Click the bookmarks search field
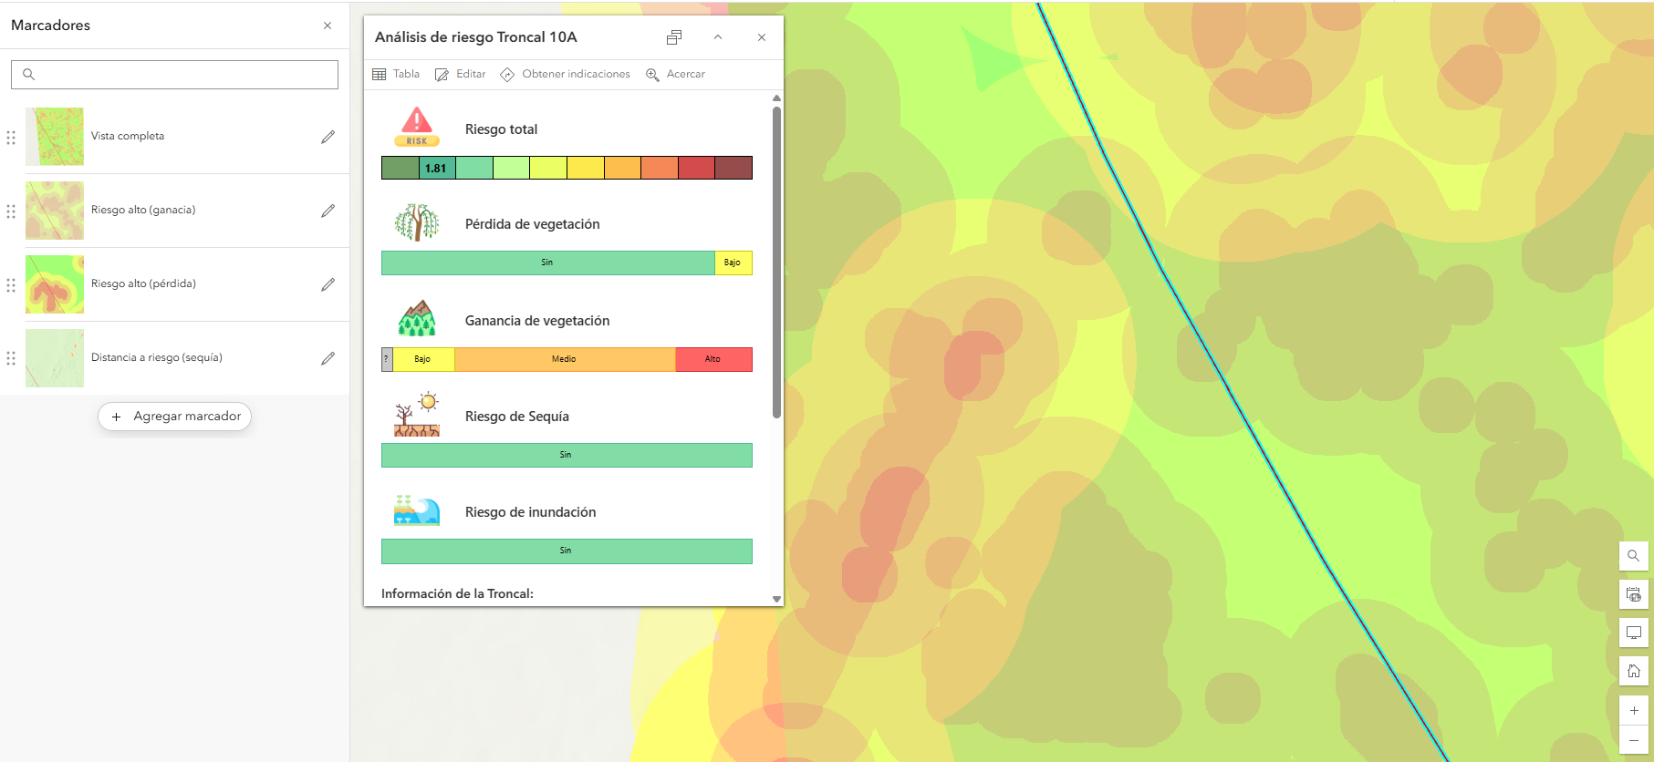Image resolution: width=1654 pixels, height=762 pixels. [x=174, y=75]
